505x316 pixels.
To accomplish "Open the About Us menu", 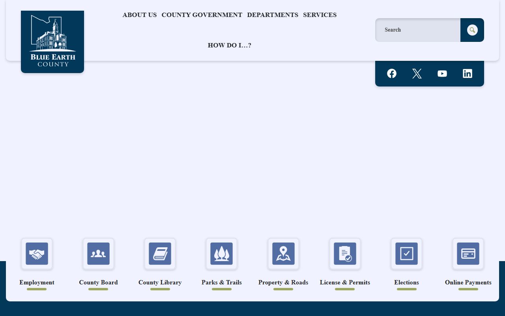I will tap(140, 15).
